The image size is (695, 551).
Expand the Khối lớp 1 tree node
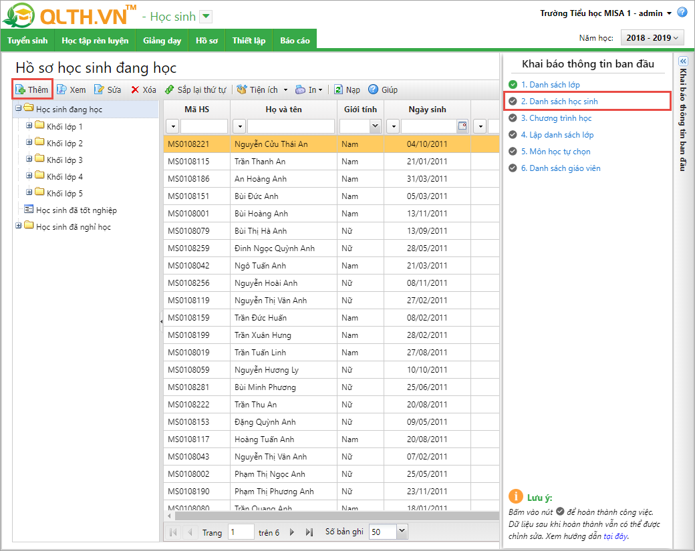(x=29, y=126)
